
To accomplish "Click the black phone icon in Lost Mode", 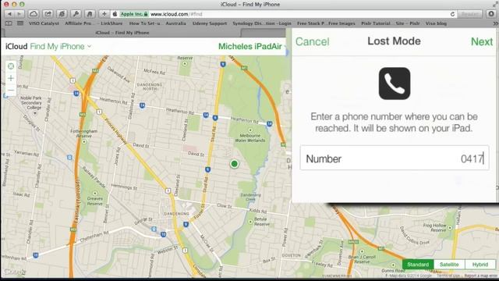I will click(395, 84).
